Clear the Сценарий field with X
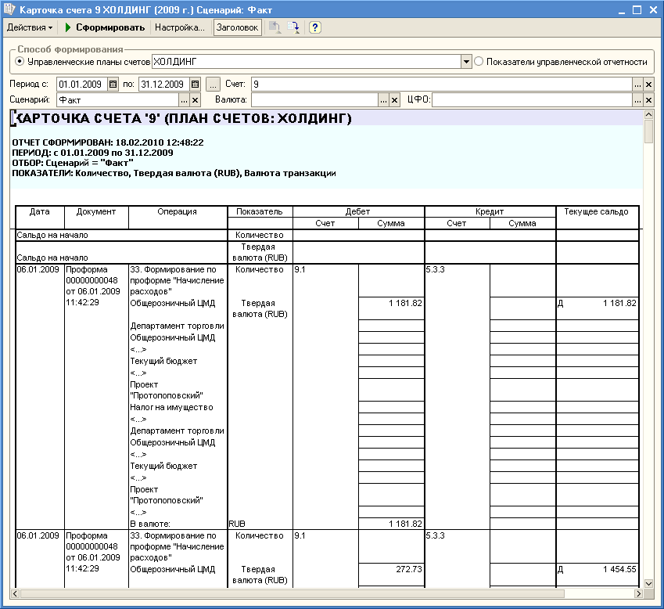This screenshot has height=609, width=664. pyautogui.click(x=196, y=100)
